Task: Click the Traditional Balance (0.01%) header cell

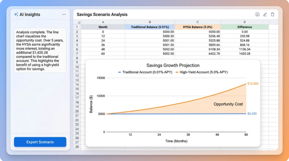Action: [150, 27]
